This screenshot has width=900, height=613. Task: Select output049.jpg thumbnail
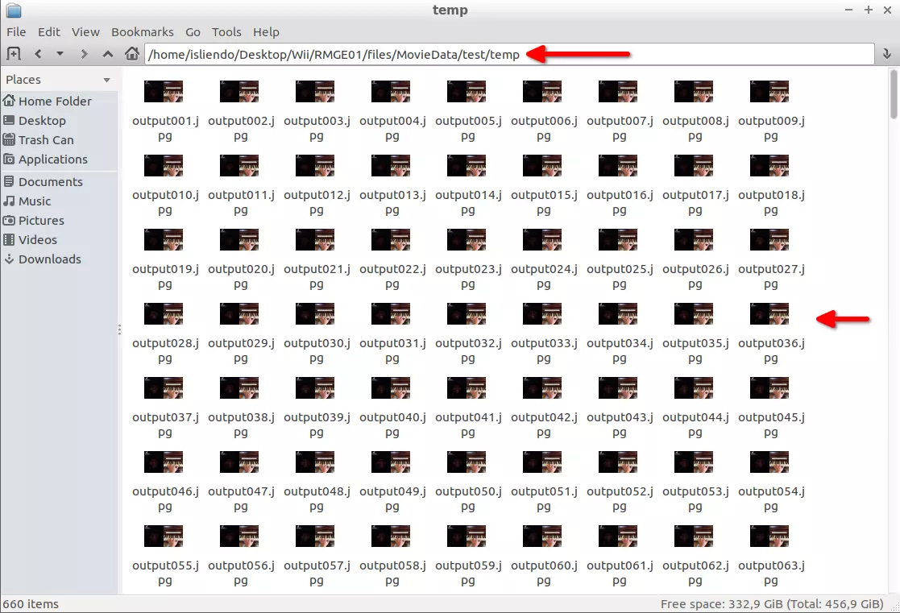[391, 462]
